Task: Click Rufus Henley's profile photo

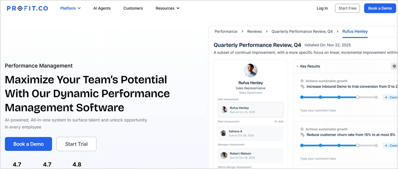Action: [x=250, y=70]
